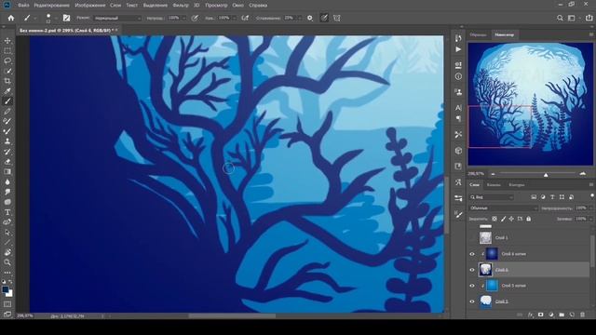Click the Share icon at top right

pos(589,18)
